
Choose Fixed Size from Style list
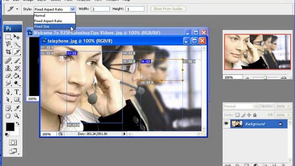(54, 26)
